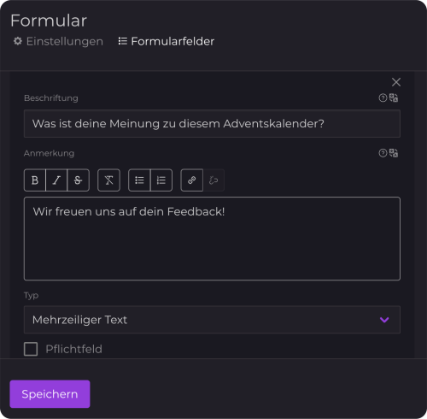Enable the Pflichtfeld checkbox

click(31, 349)
